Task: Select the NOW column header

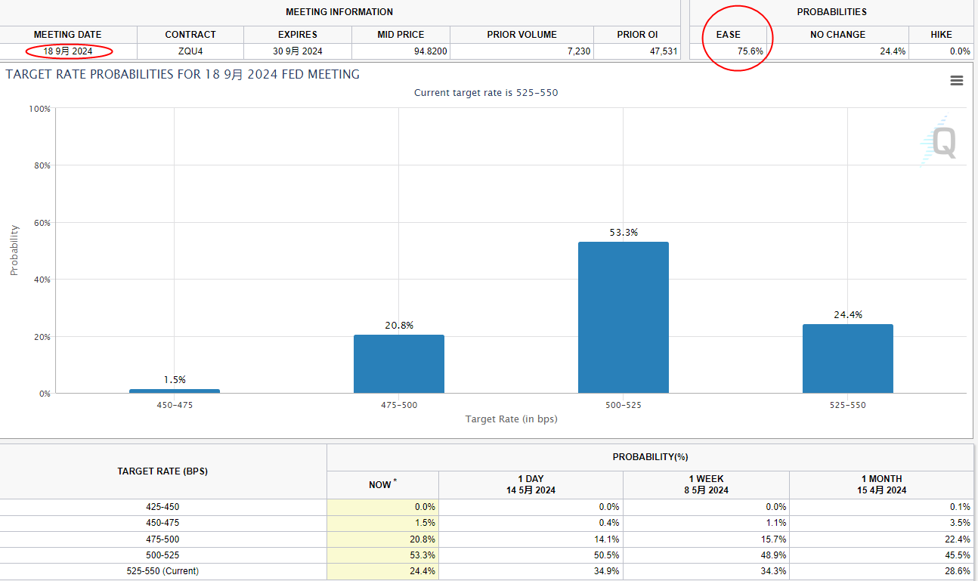Action: 382,485
